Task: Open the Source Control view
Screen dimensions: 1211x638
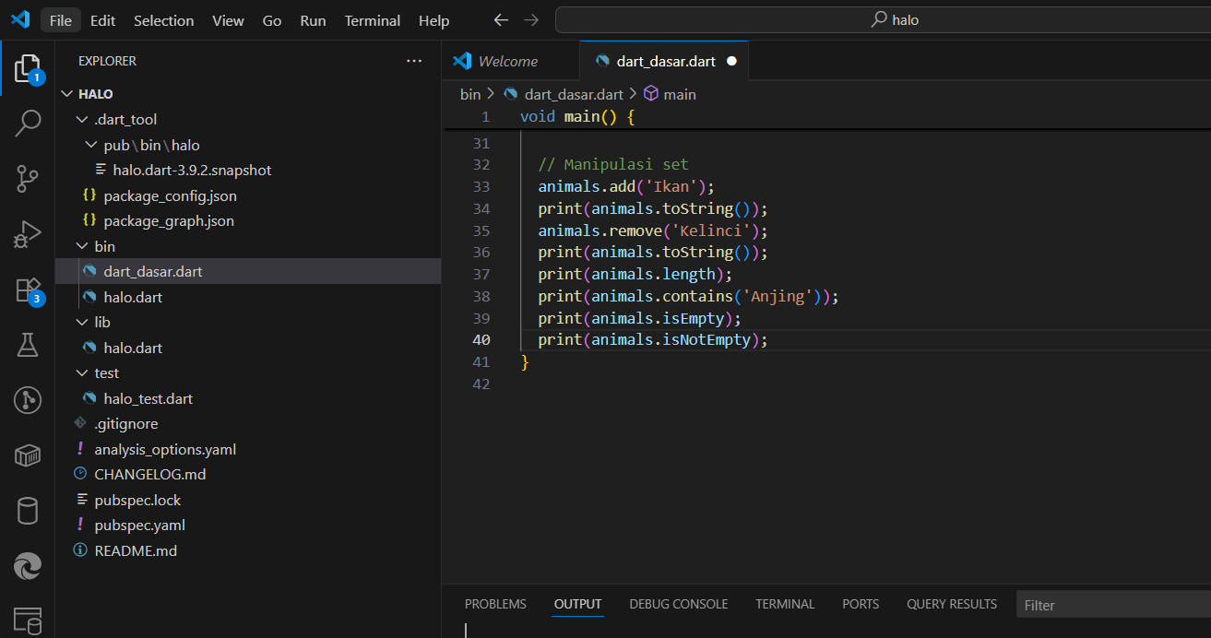Action: coord(28,179)
